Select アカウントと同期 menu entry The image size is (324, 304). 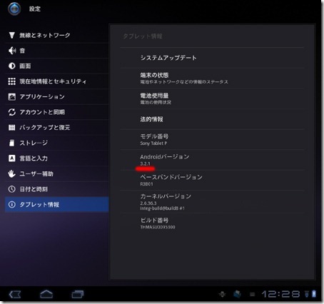coord(56,112)
